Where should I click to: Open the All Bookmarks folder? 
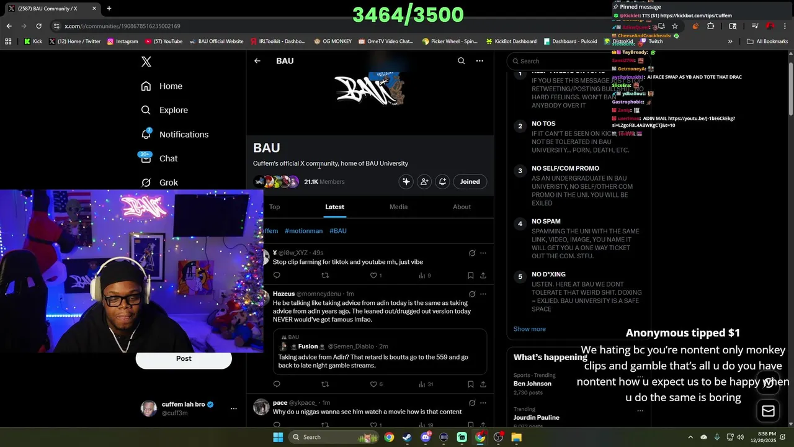(767, 42)
